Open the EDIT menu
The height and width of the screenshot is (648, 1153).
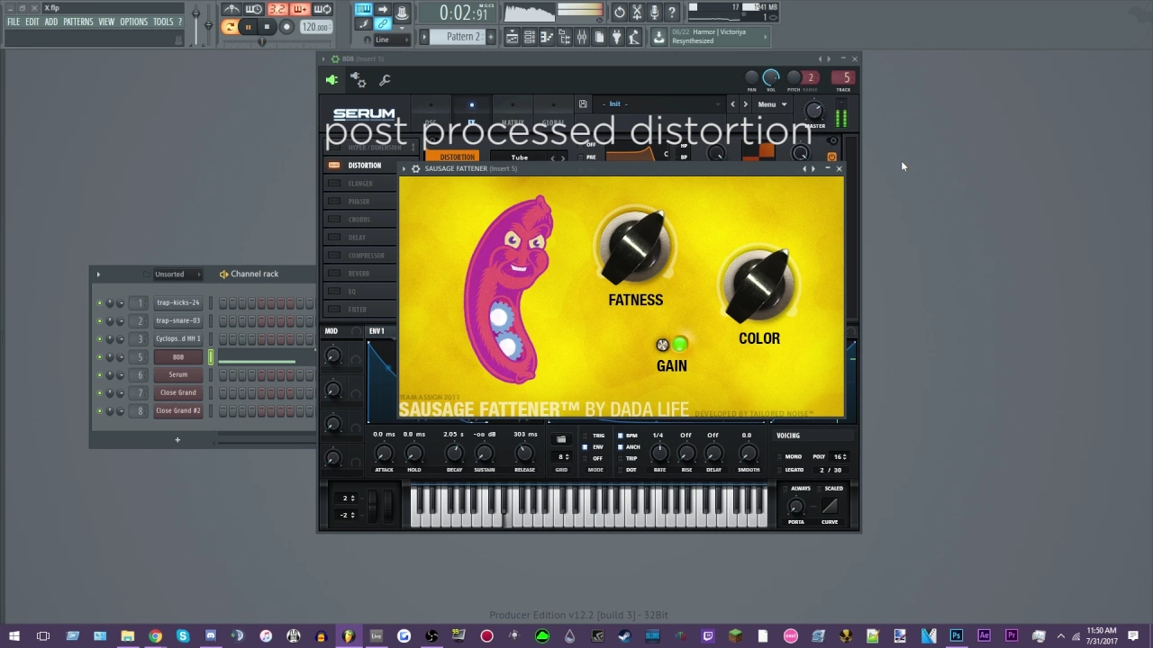(x=32, y=22)
